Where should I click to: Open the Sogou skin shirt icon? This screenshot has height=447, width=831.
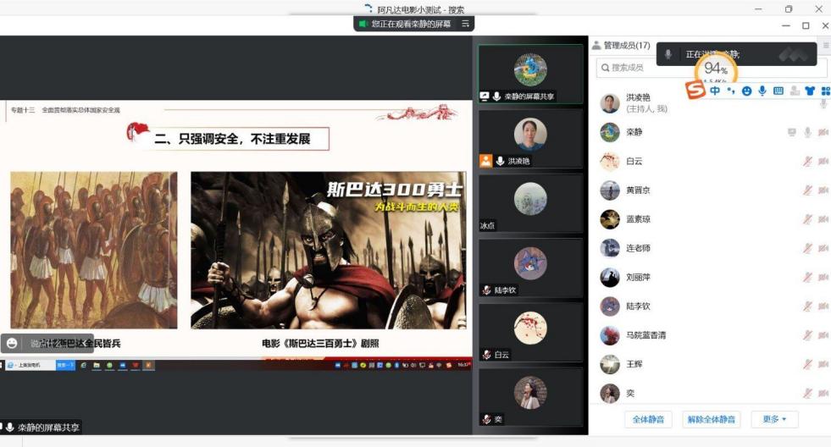810,91
